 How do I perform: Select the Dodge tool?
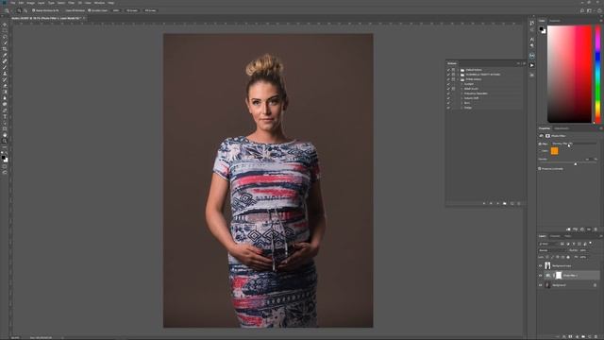5,104
